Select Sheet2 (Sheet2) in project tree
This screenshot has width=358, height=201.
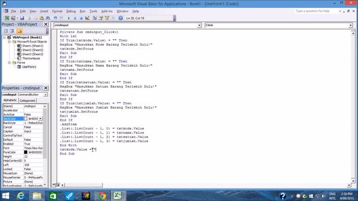click(x=32, y=50)
